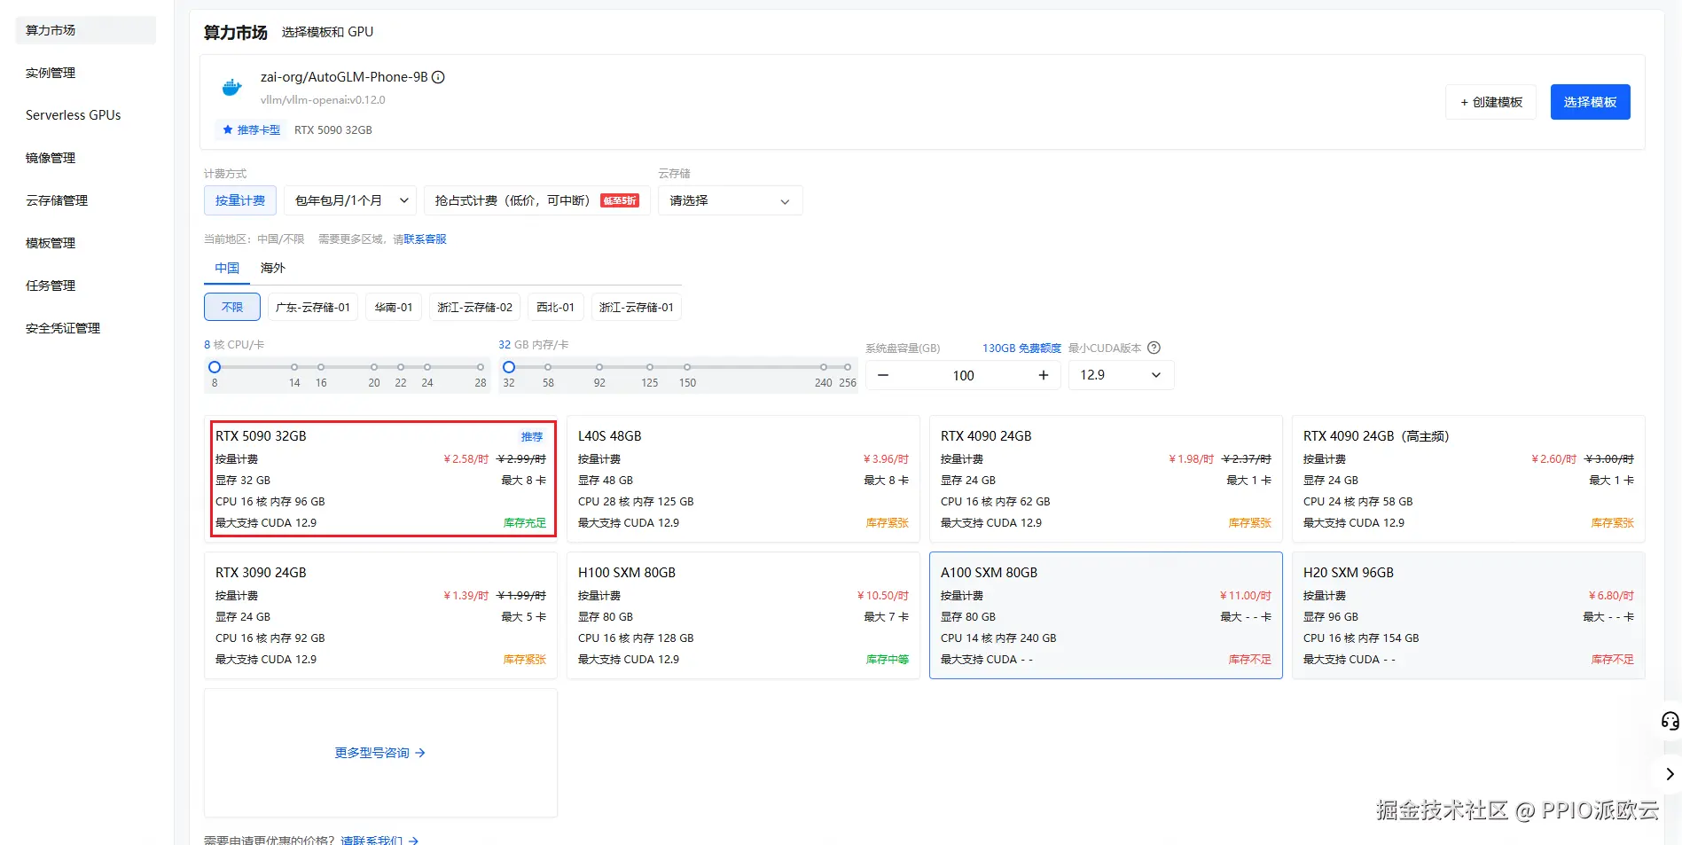The width and height of the screenshot is (1682, 845).
Task: Click the 低至5折 discount badge
Action: [x=620, y=200]
